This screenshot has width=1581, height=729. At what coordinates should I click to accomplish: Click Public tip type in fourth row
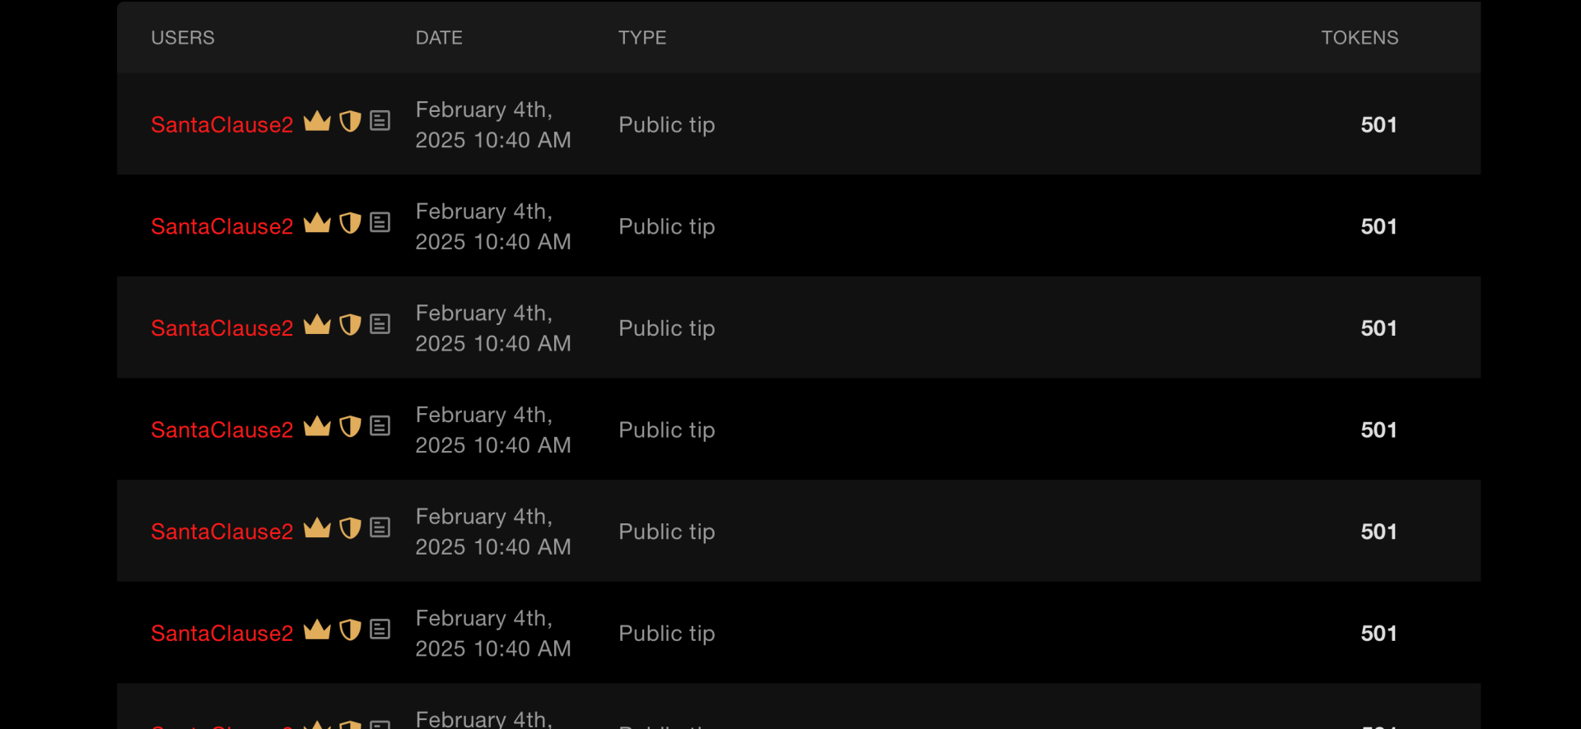click(666, 430)
